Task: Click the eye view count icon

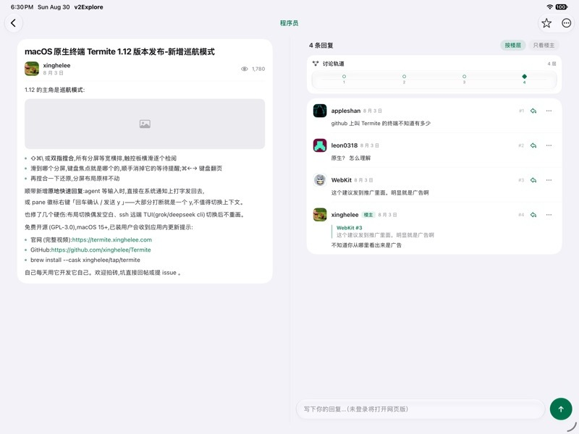Action: click(x=245, y=69)
